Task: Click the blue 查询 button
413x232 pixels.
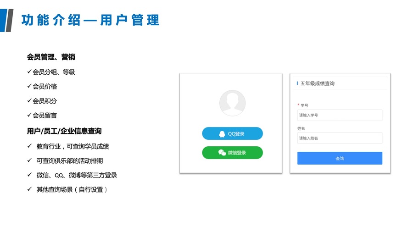Action: [x=340, y=158]
